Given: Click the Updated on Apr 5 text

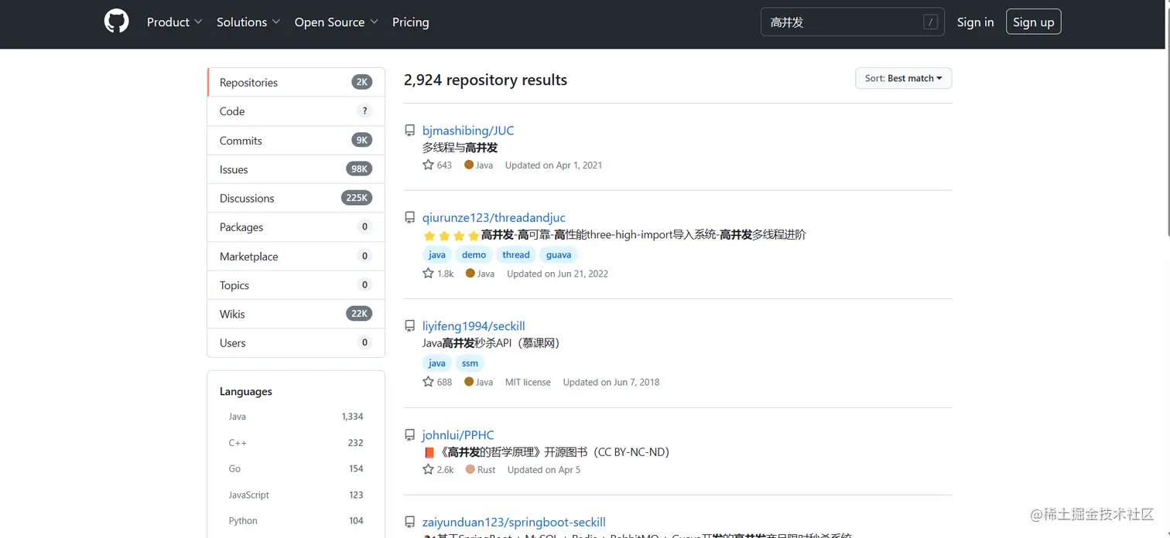Looking at the screenshot, I should click(x=544, y=469).
